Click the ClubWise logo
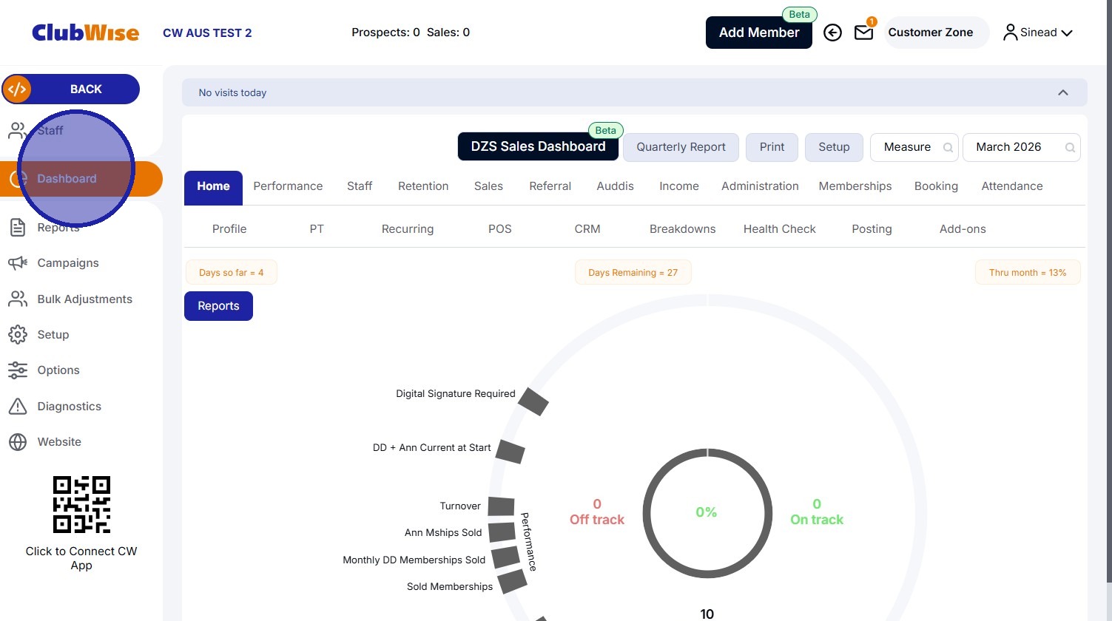 point(85,33)
